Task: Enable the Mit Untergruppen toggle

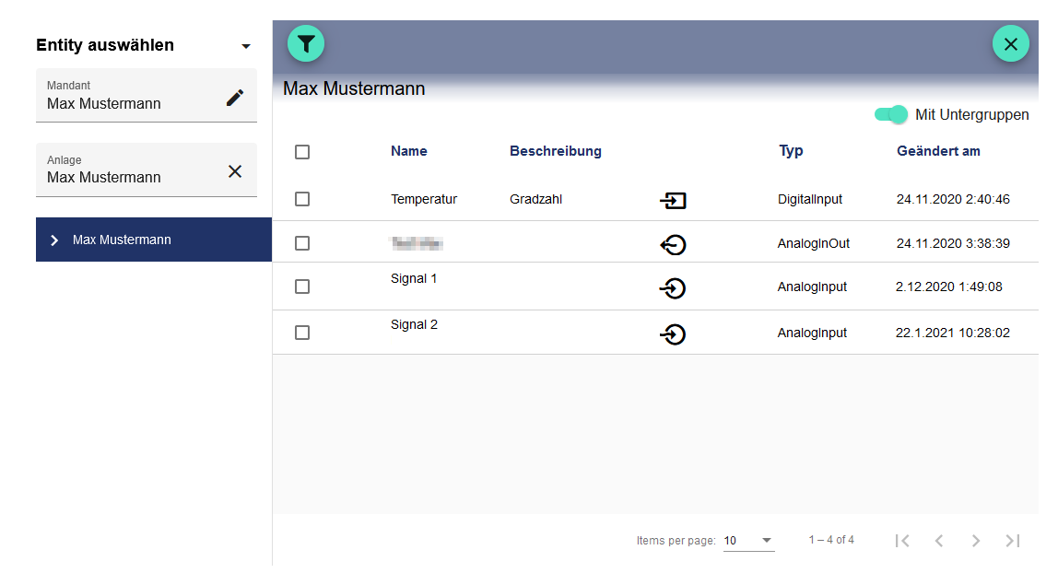Action: (889, 114)
